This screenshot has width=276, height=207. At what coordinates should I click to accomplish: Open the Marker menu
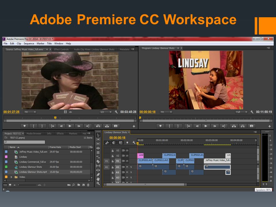(x=40, y=43)
